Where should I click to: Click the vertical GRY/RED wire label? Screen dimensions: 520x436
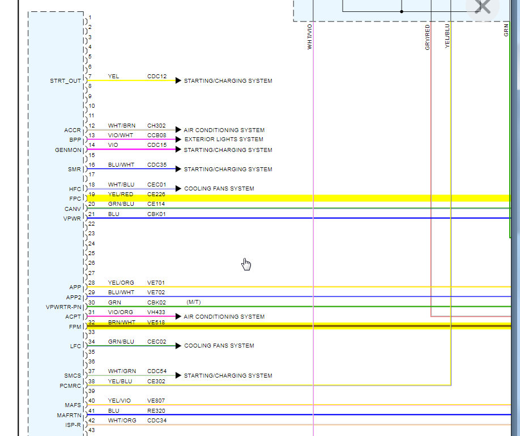click(427, 37)
